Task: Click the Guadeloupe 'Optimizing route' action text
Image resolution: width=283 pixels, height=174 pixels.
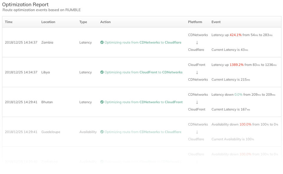Action: (143, 132)
